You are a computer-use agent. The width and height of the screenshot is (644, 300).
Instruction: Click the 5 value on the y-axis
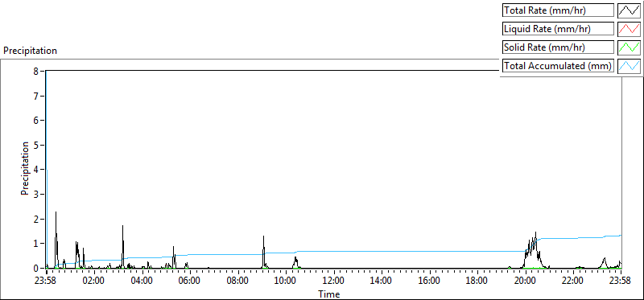click(35, 145)
